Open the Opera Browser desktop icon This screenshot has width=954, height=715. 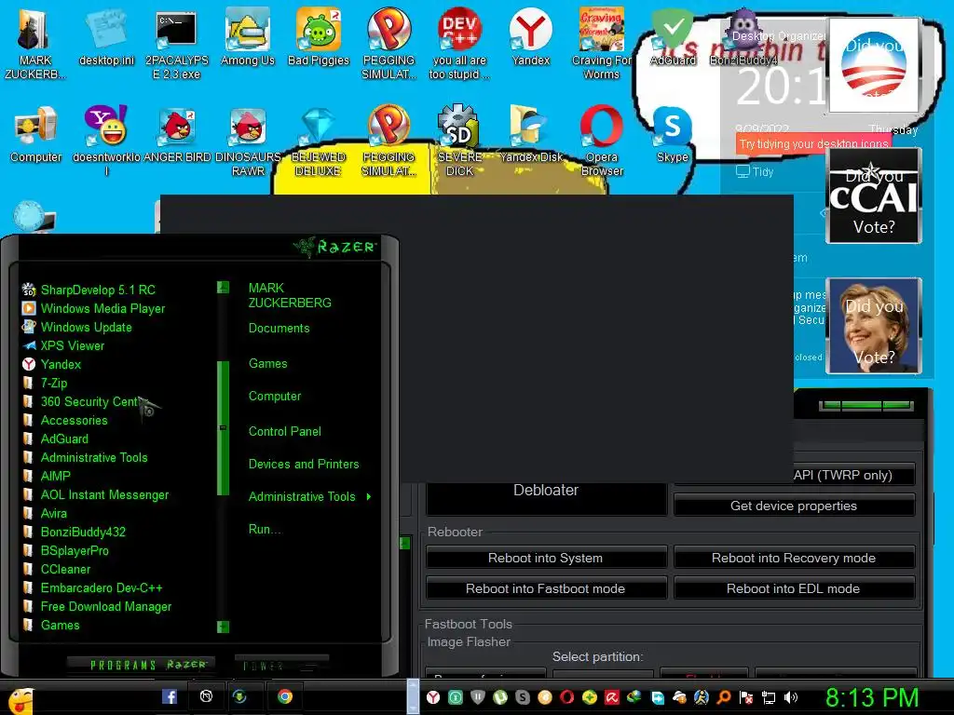601,142
